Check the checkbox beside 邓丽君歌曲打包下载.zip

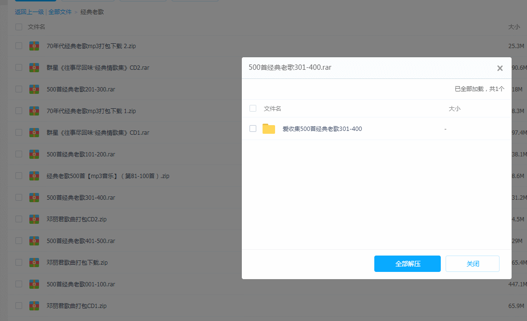point(18,262)
